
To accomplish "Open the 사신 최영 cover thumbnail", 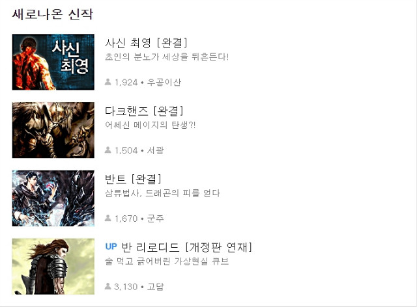I will (53, 62).
